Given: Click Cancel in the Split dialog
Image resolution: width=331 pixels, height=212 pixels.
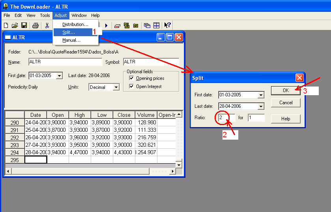Looking at the screenshot, I should coord(286,103).
